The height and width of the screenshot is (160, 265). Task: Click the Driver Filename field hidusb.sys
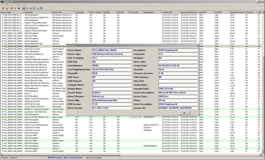click(112, 97)
